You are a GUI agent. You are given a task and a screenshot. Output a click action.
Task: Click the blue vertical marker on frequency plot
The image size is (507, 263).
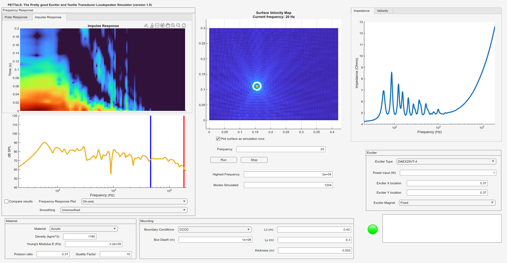tap(151, 152)
